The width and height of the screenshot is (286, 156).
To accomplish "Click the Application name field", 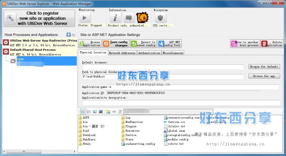I will [x=194, y=87].
